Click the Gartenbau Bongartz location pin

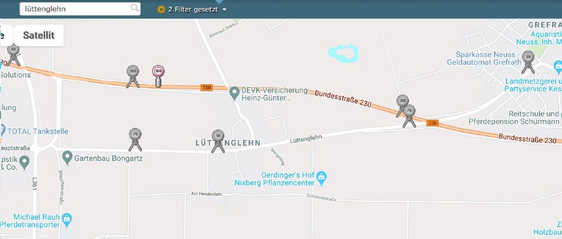click(67, 157)
